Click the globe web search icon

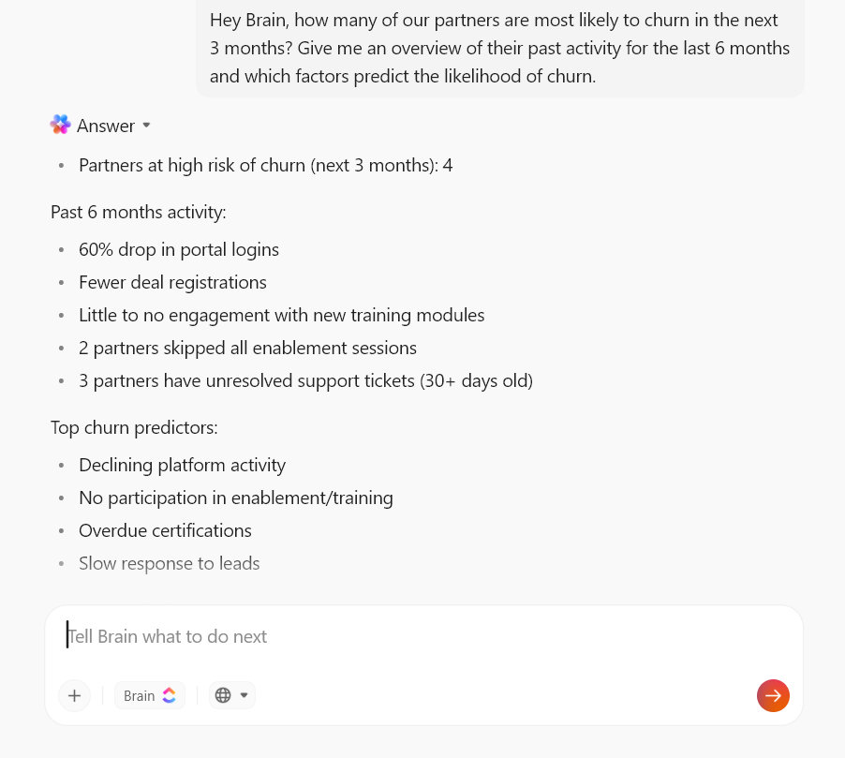pyautogui.click(x=223, y=695)
